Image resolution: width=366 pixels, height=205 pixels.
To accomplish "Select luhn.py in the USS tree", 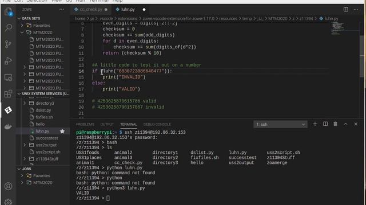I will tap(43, 132).
